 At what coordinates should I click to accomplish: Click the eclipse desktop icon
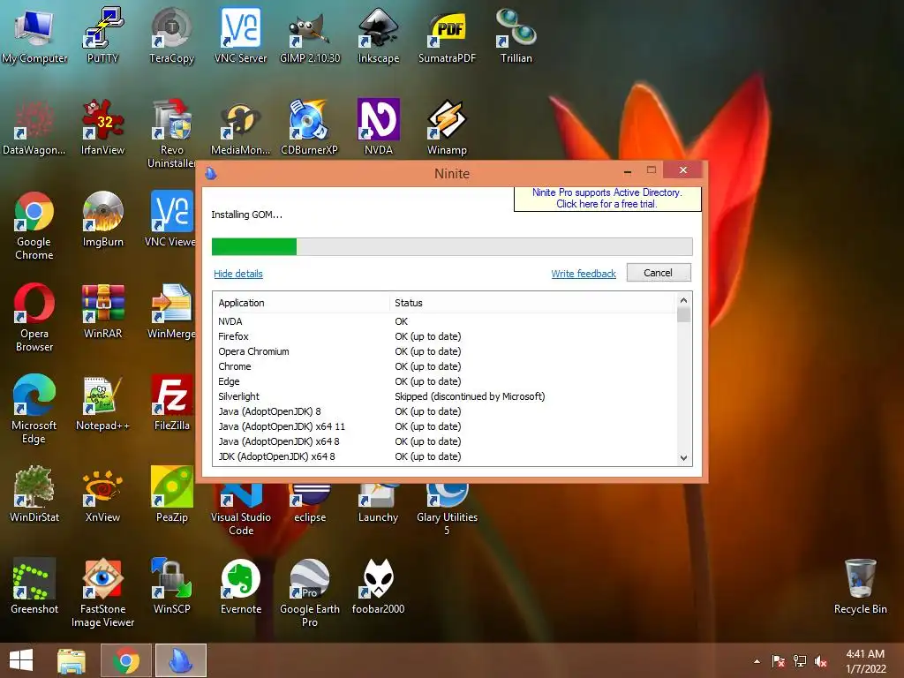[x=310, y=504]
